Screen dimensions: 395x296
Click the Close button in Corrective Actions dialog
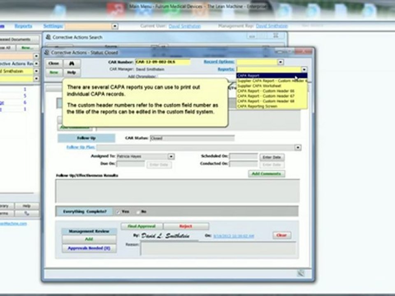coord(54,63)
